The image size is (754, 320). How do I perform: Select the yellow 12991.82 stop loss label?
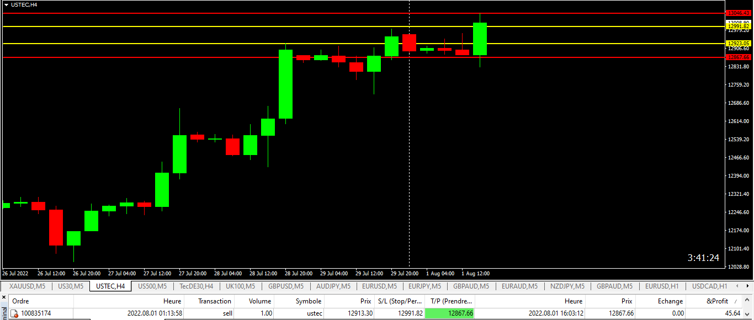point(739,26)
